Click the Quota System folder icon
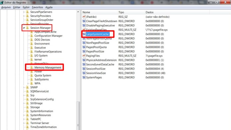Viewport: 231px width, 130px height. 32,75
